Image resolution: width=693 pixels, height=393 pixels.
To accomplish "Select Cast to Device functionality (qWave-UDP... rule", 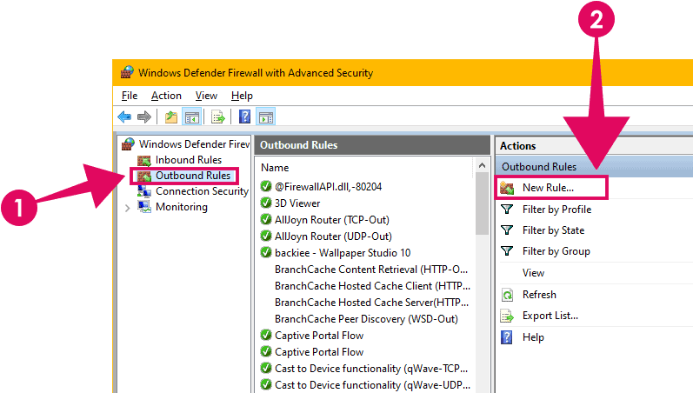I will click(372, 385).
